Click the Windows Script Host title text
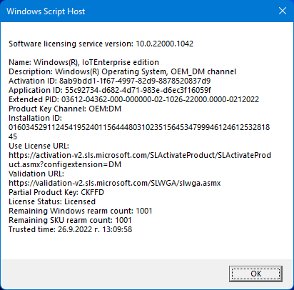 coord(46,11)
